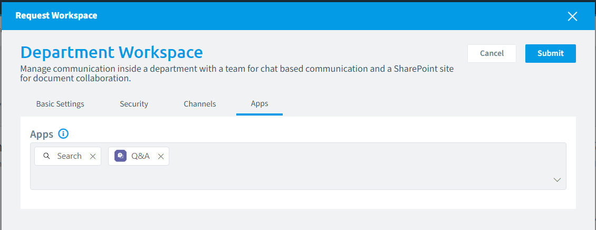
Task: Switch to the Channels tab
Action: 200,104
